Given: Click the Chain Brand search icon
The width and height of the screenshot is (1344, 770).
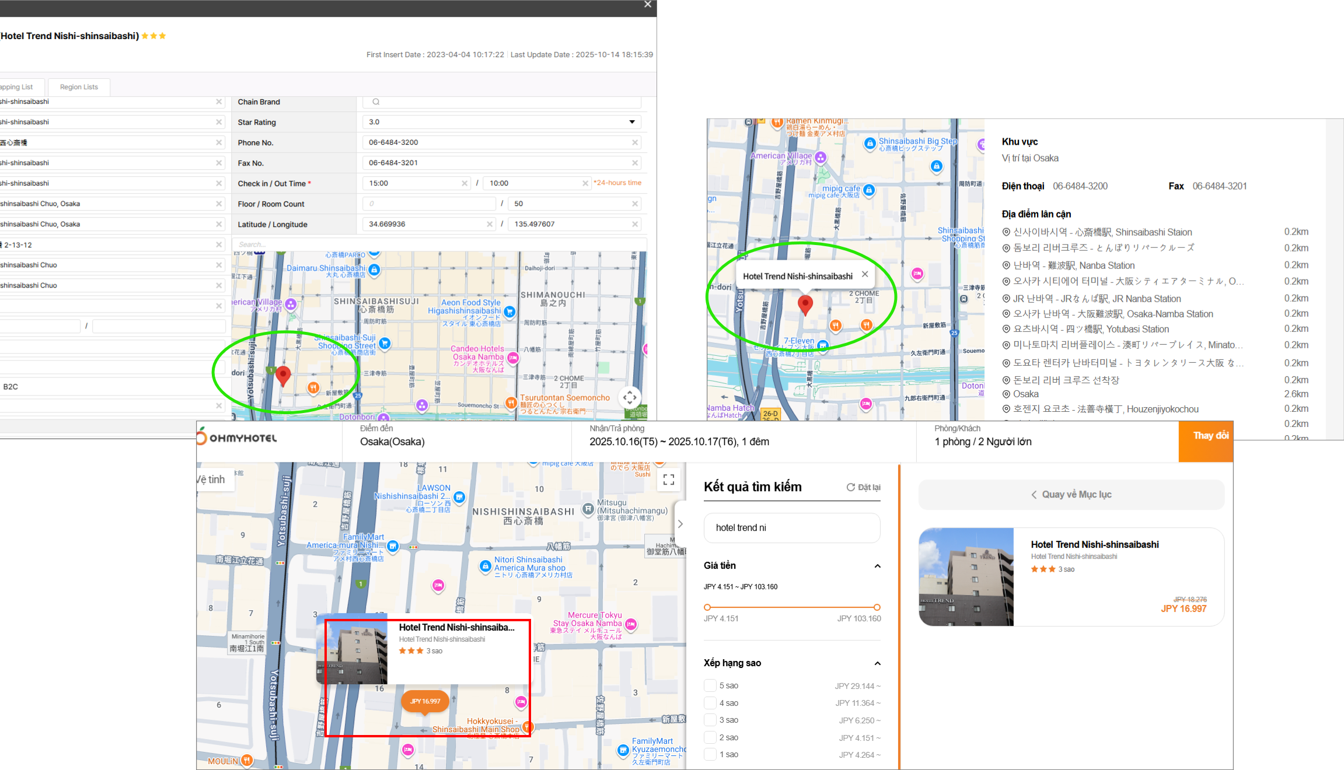Looking at the screenshot, I should [x=376, y=101].
